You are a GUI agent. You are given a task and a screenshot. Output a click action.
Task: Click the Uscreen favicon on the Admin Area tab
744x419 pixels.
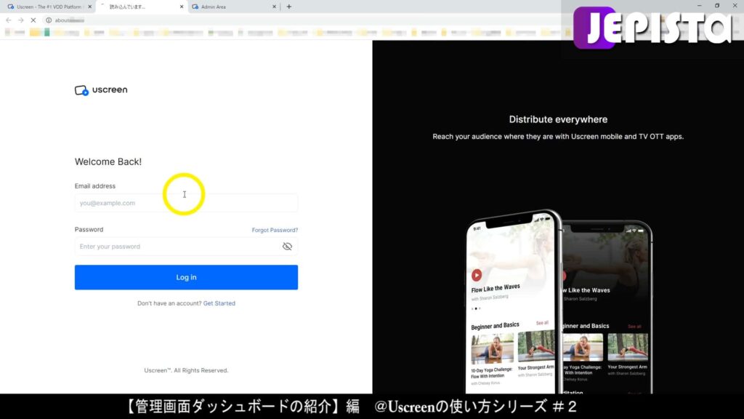pyautogui.click(x=195, y=7)
